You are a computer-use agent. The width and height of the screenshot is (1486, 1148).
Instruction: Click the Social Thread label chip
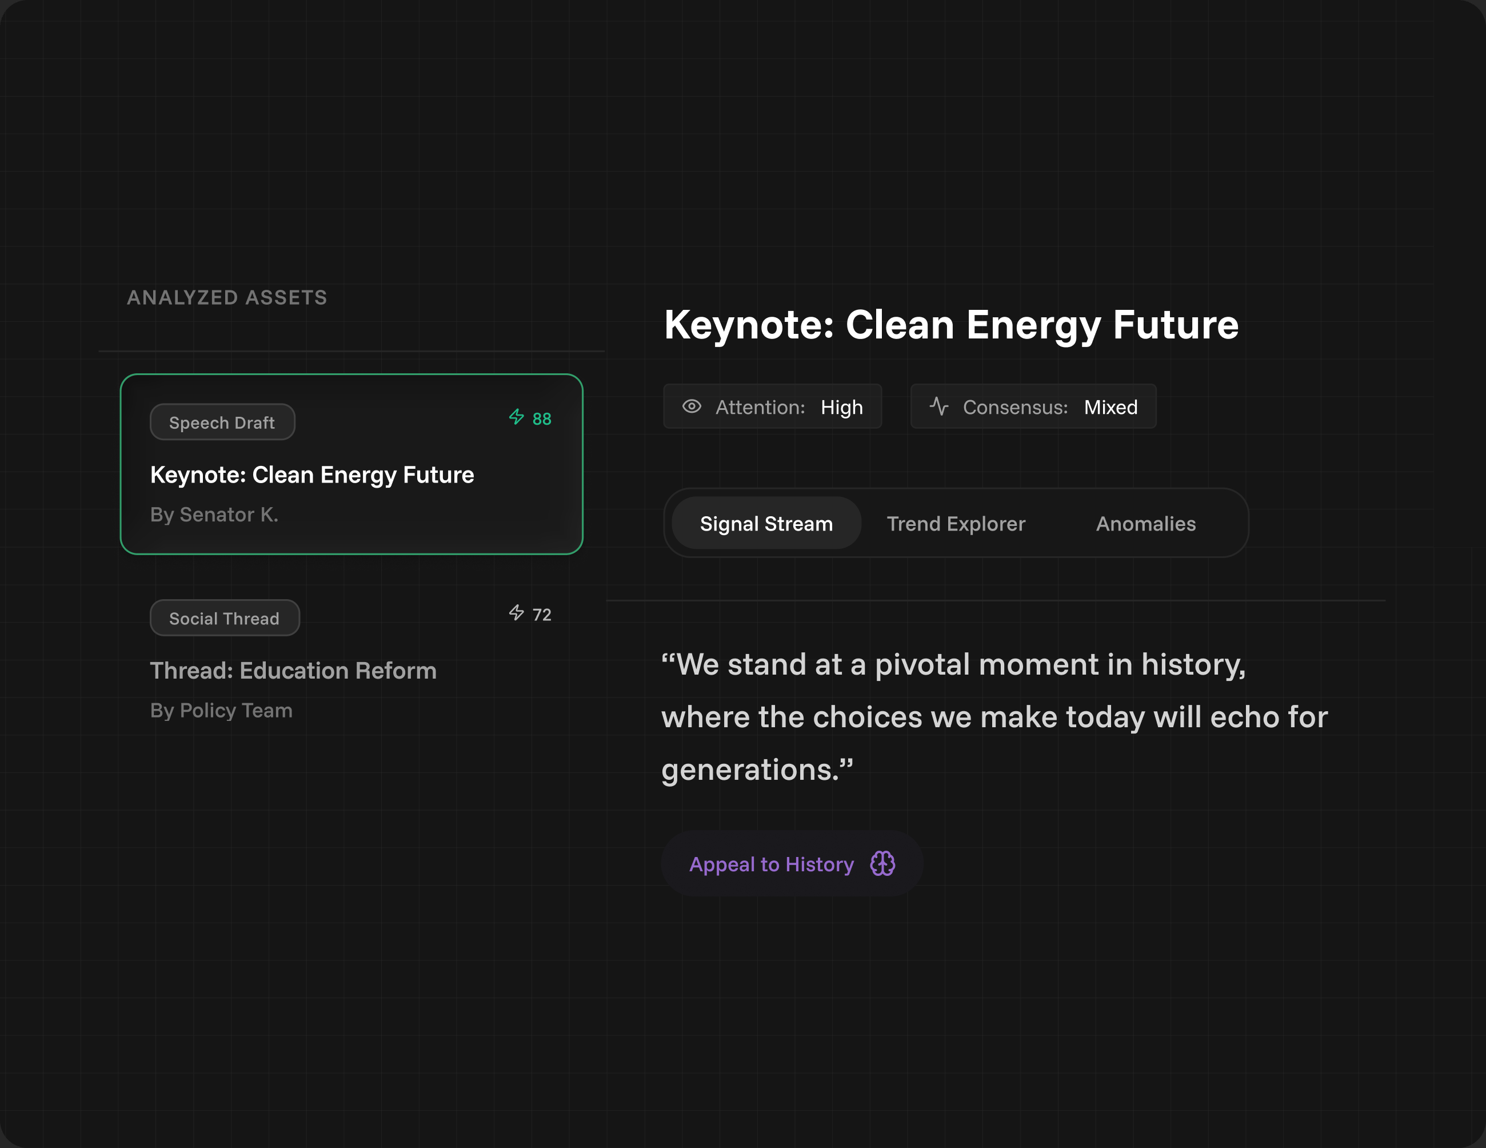(225, 618)
